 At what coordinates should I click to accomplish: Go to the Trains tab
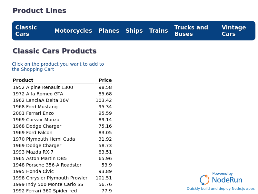[158, 31]
